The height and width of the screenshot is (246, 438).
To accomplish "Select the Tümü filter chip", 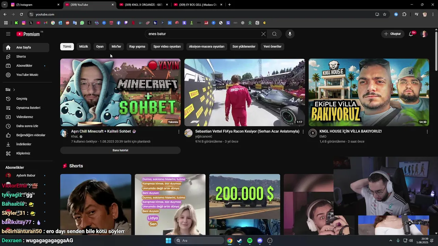I will 67,46.
